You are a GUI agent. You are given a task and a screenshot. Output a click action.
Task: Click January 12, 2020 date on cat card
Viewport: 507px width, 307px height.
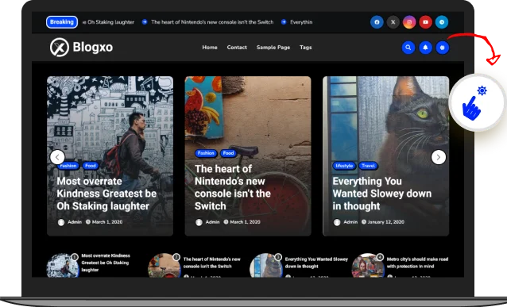[x=385, y=222]
